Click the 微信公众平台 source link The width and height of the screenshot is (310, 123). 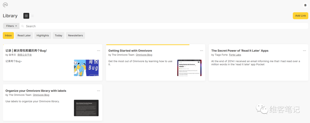tap(24, 55)
